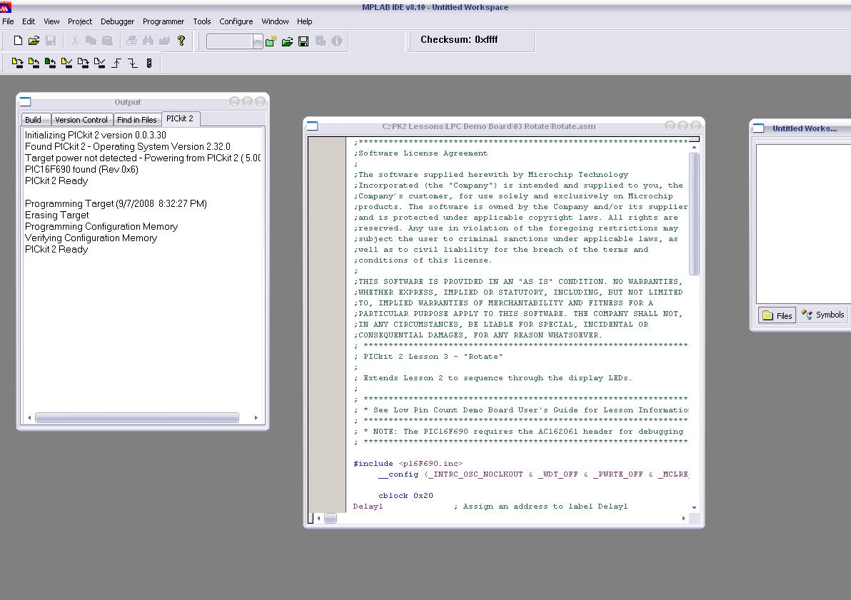Click the Open File folder icon
This screenshot has width=851, height=600.
tap(34, 41)
